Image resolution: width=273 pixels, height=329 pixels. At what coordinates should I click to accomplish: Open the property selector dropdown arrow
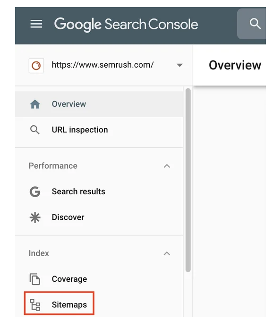179,65
